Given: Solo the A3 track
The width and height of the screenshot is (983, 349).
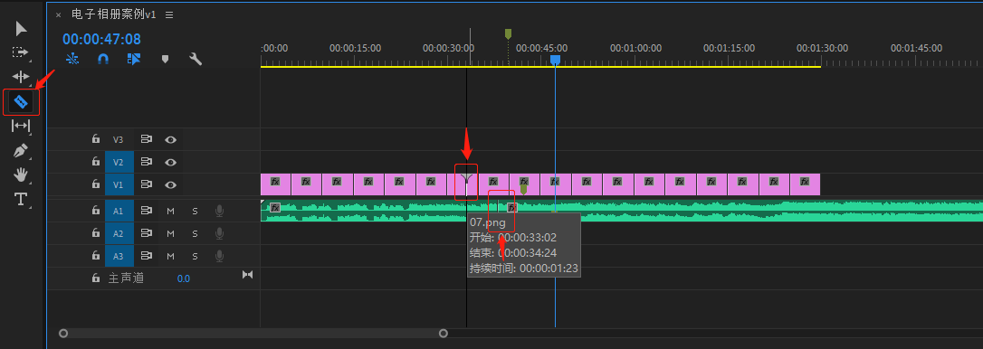Looking at the screenshot, I should point(195,256).
